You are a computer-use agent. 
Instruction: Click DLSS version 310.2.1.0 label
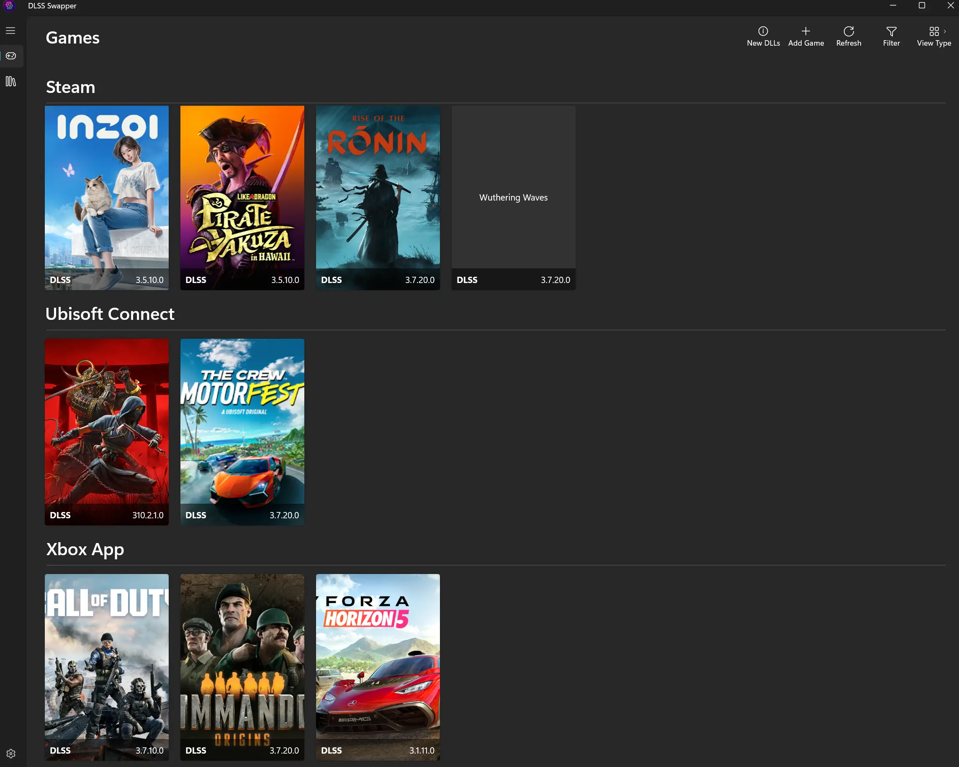tap(148, 515)
